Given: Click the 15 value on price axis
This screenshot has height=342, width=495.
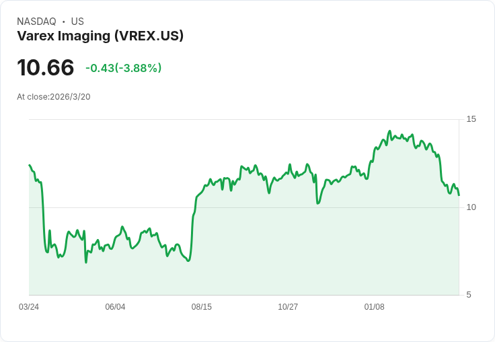Looking at the screenshot, I should tap(471, 119).
